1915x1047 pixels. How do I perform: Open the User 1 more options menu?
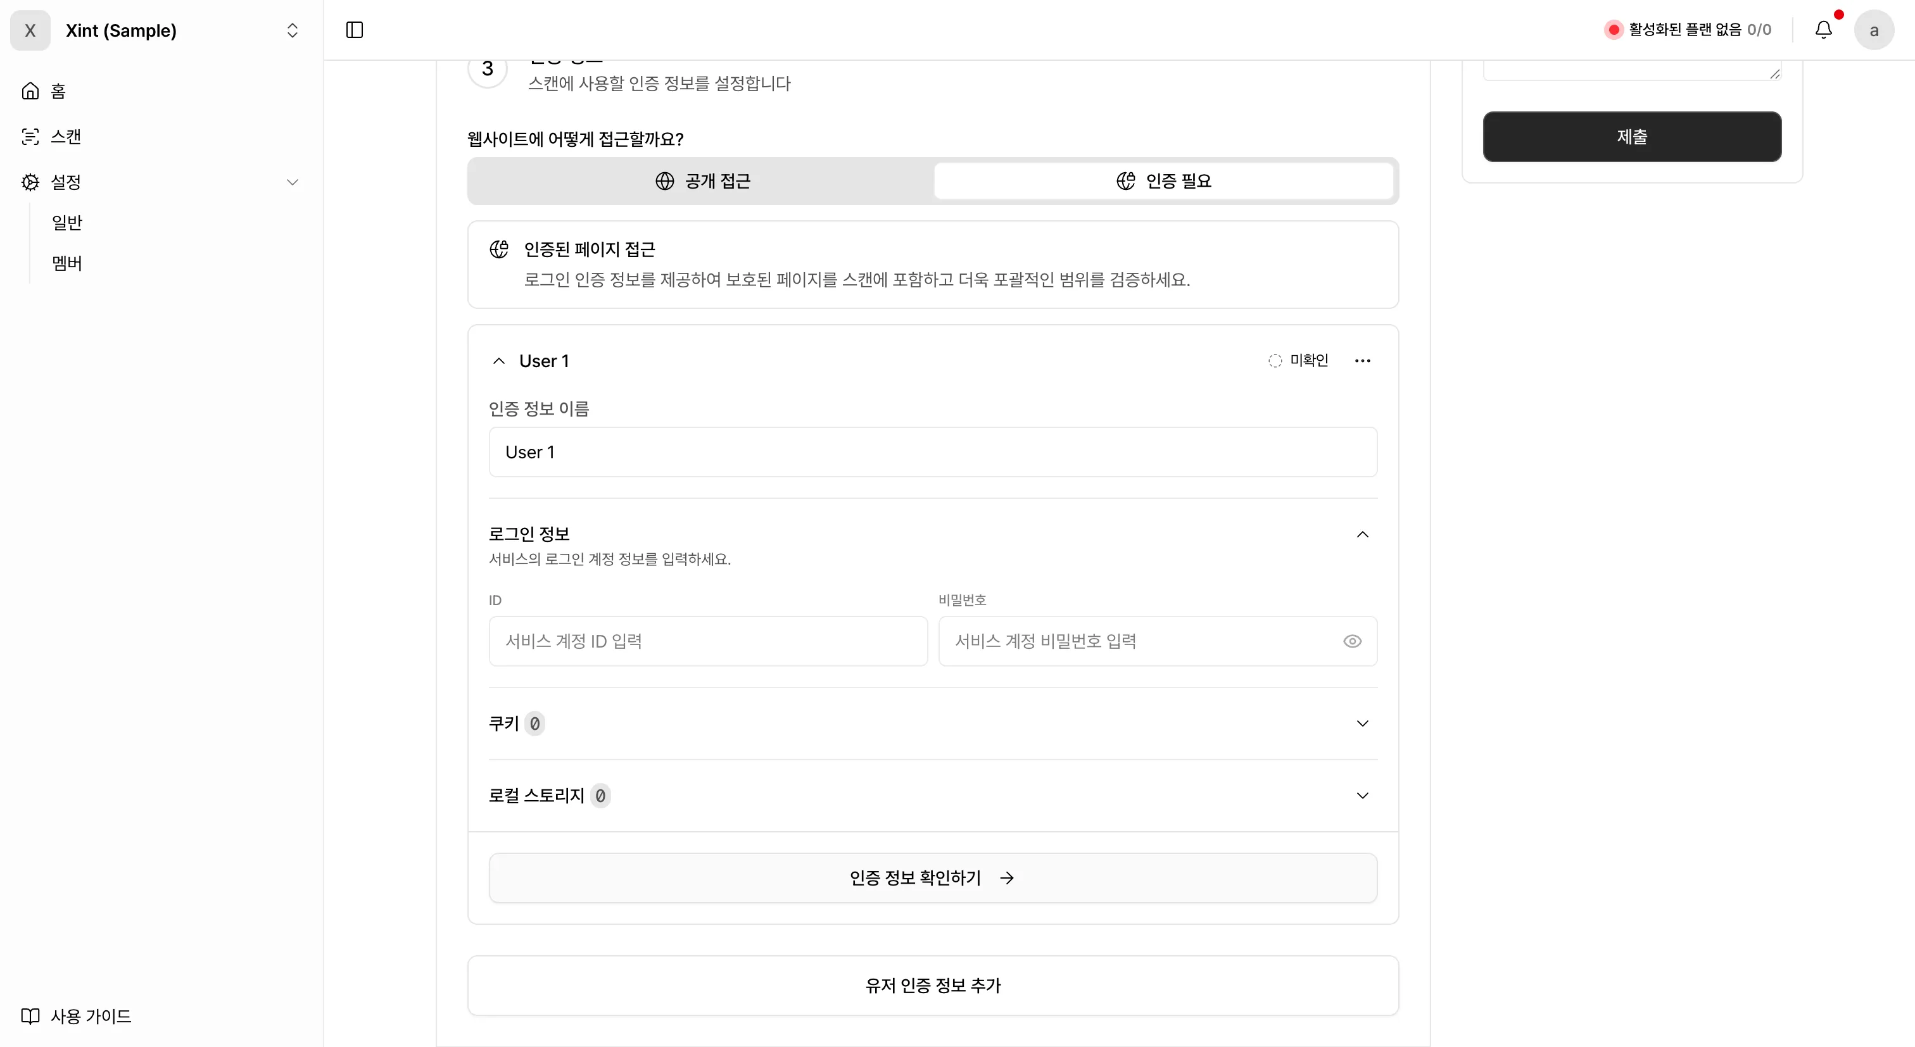[1362, 361]
